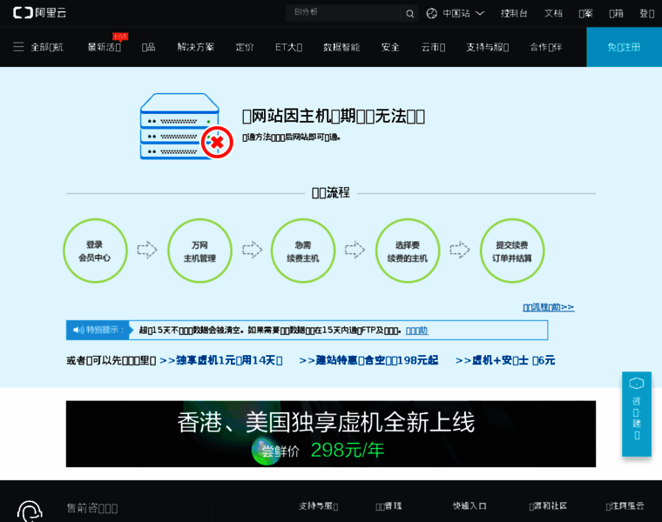Click into the BI分析 search field
Viewport: 662px width, 522px height.
click(x=344, y=13)
